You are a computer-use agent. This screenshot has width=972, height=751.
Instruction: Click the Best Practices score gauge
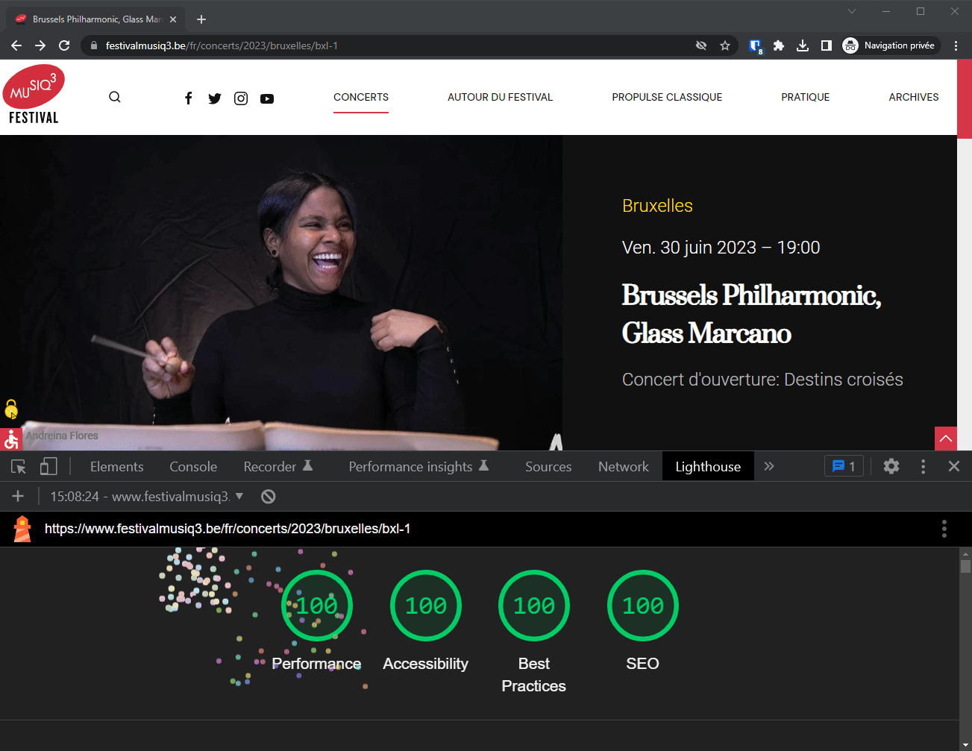point(534,606)
